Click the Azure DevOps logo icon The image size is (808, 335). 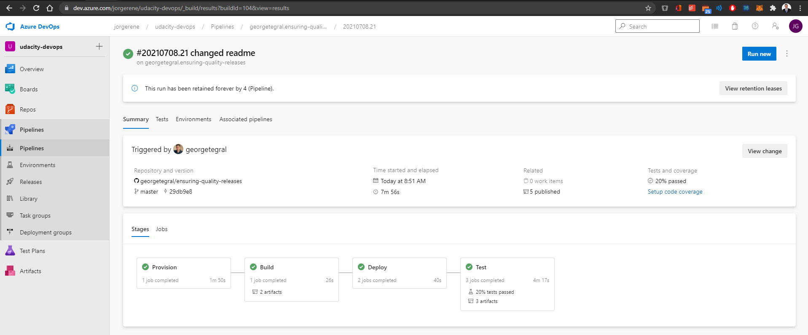click(10, 27)
